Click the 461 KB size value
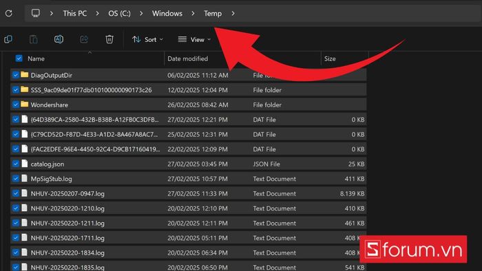Viewport: 482px width, 271px height. coord(355,223)
